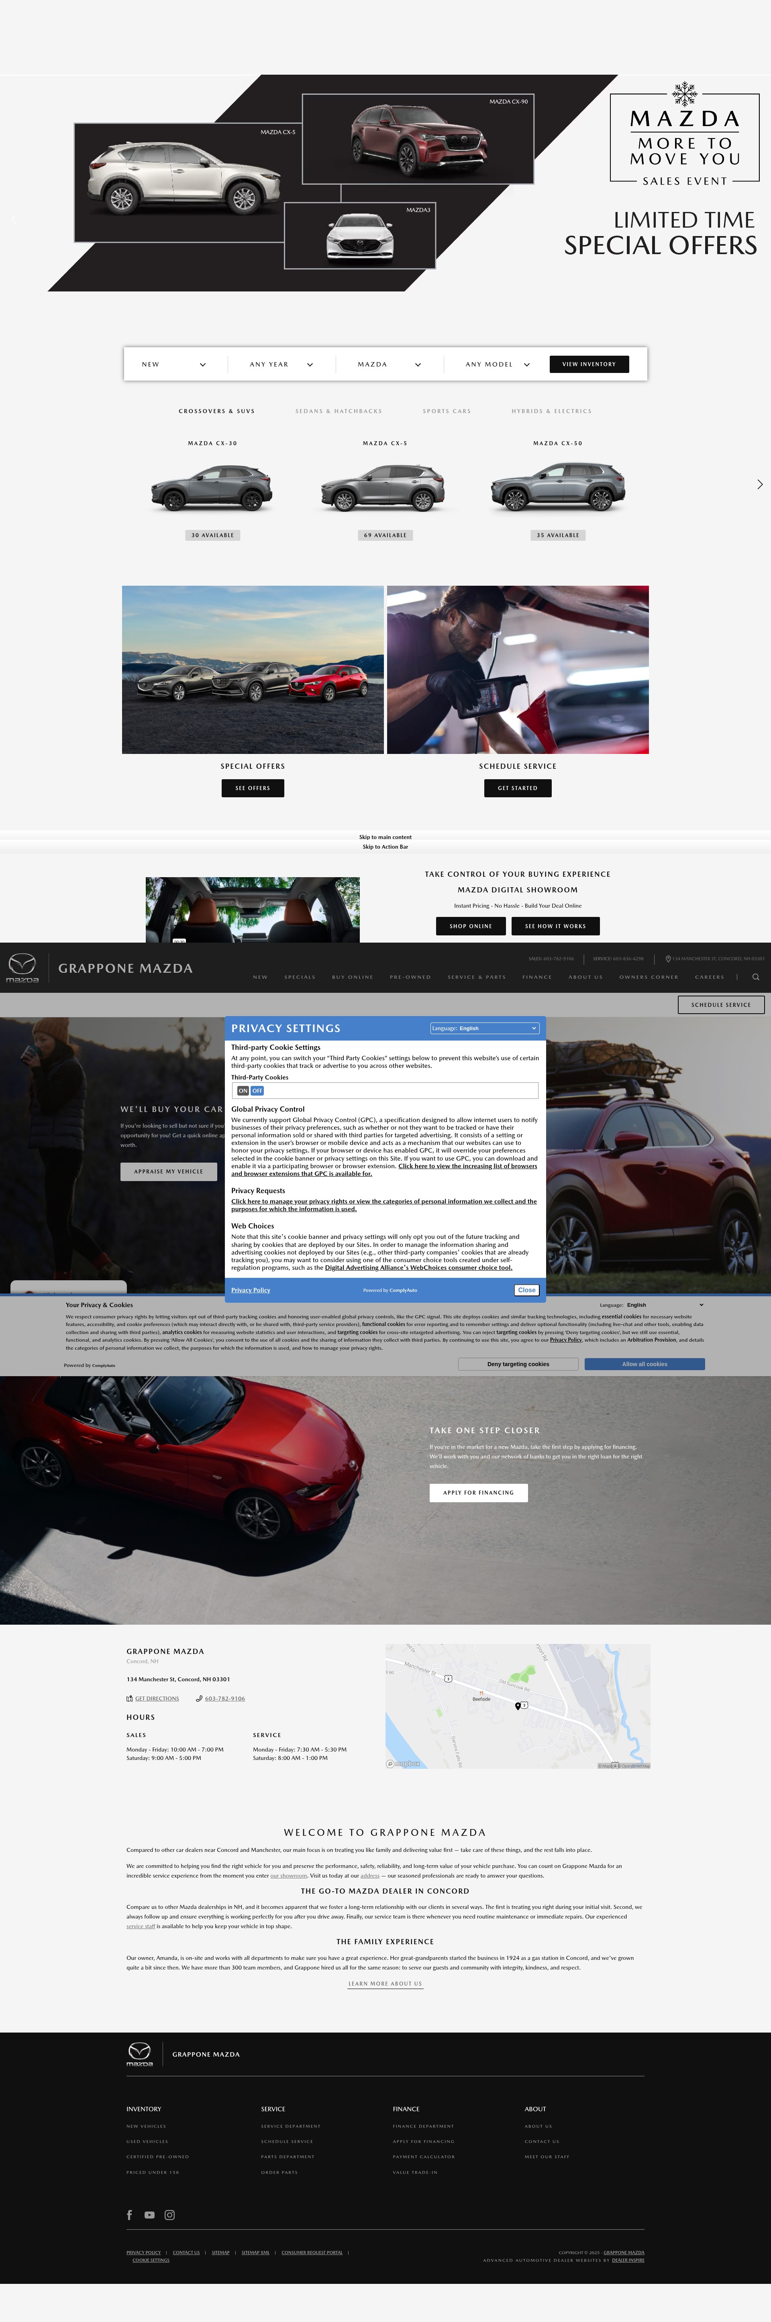Open the Service & Parts menu
Screen dimensions: 771x2322
pos(477,977)
